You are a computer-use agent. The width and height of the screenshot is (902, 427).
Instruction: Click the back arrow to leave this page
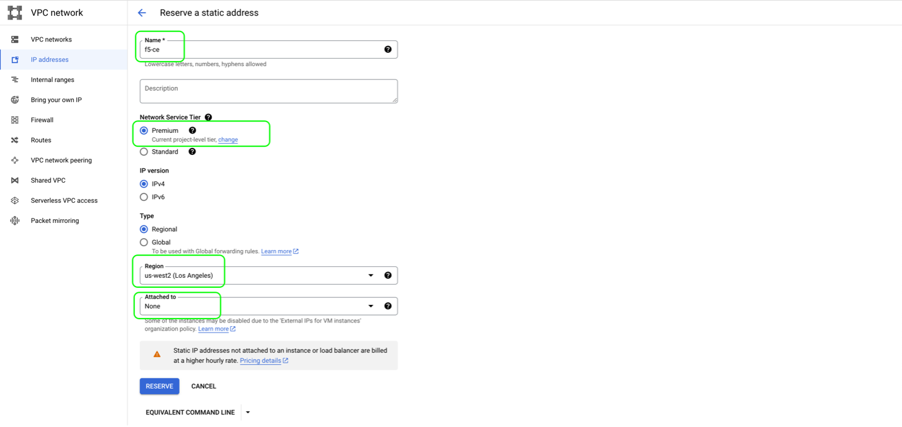click(x=141, y=12)
